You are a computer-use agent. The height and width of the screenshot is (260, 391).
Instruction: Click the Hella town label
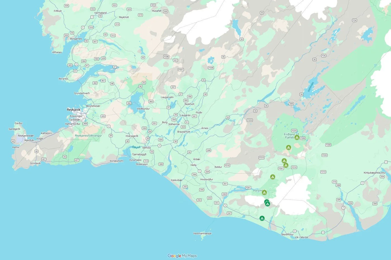tap(194, 165)
